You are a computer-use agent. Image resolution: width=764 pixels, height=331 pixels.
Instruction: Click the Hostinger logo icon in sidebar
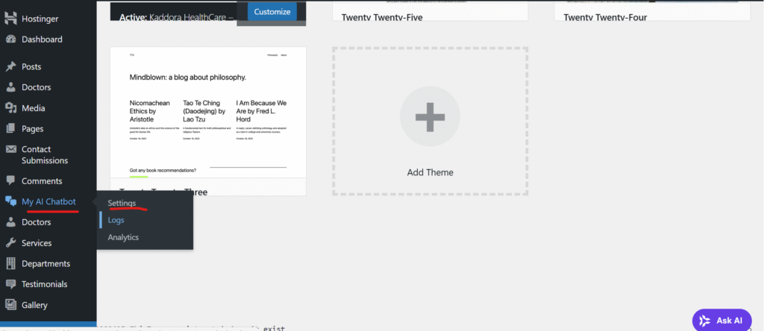pos(10,19)
